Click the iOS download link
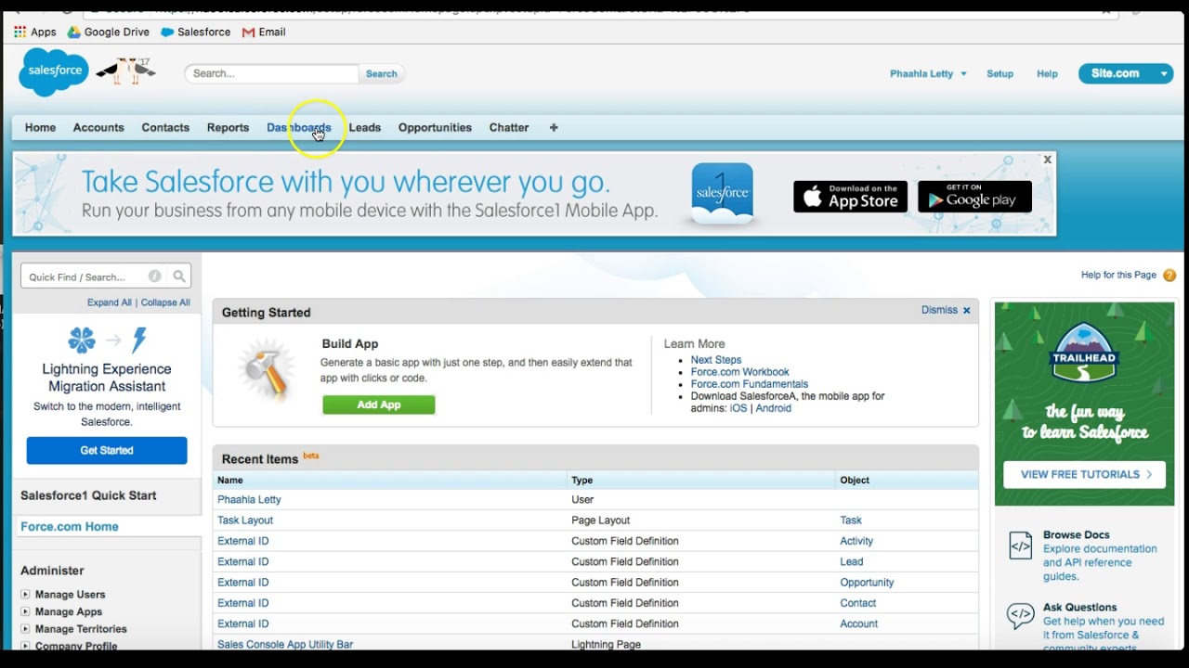Viewport: 1189px width, 668px height. [x=738, y=408]
